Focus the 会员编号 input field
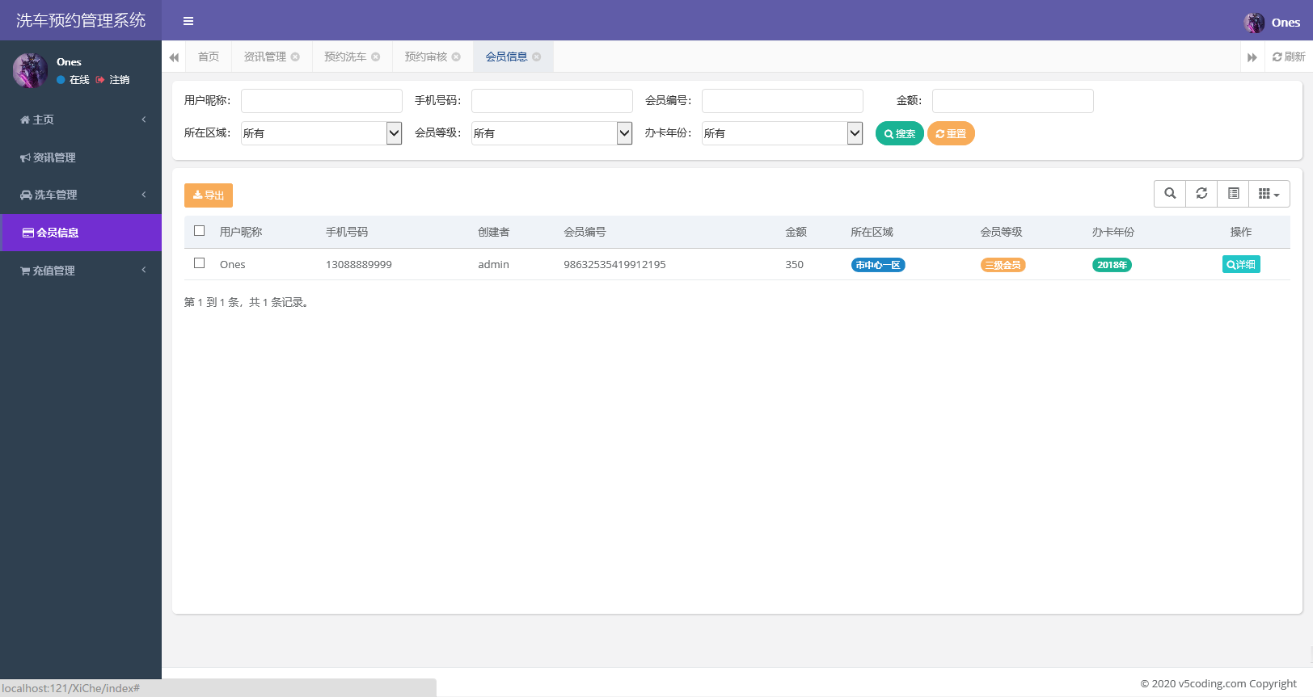 pyautogui.click(x=783, y=101)
